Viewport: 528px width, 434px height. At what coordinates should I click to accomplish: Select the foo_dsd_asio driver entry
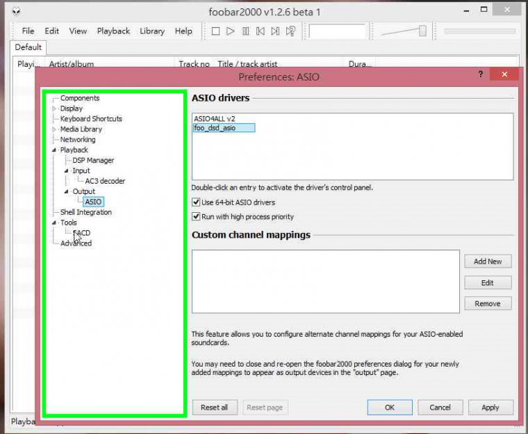pyautogui.click(x=224, y=128)
